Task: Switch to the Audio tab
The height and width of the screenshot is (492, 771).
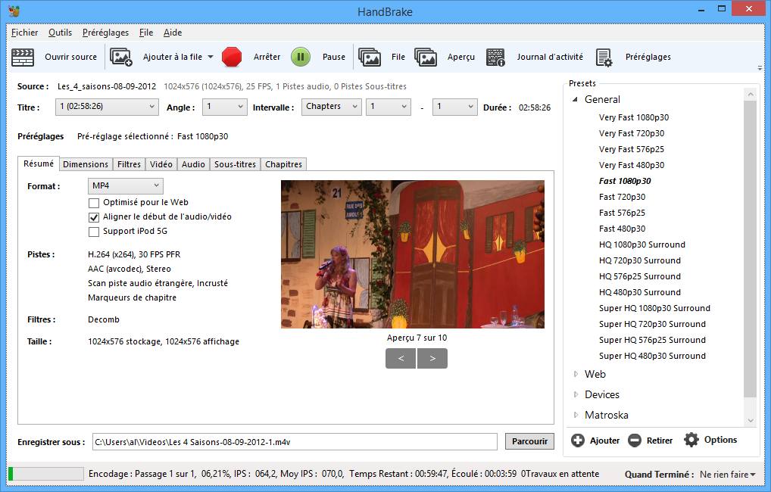Action: (x=193, y=164)
